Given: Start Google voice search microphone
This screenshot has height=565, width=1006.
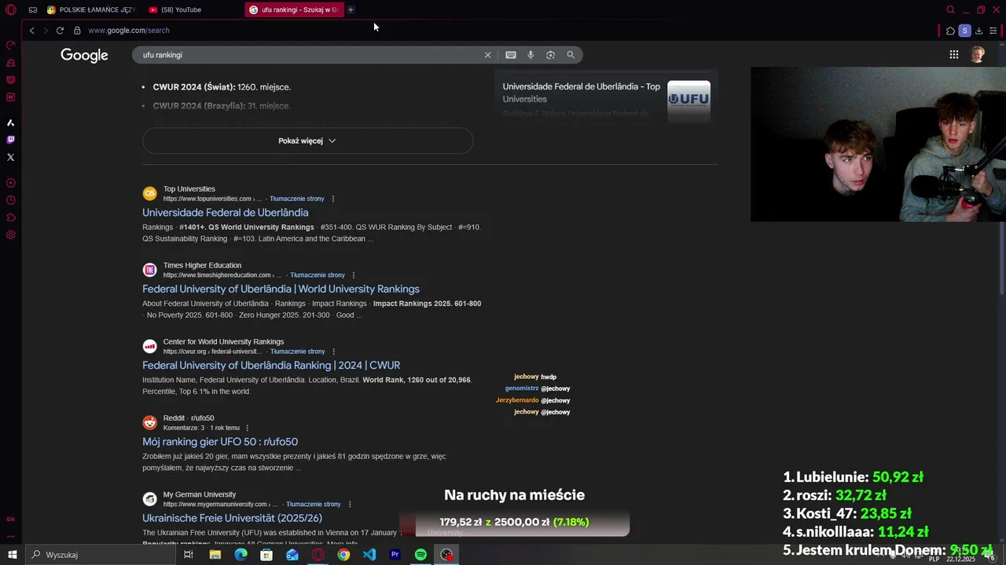Looking at the screenshot, I should pos(531,55).
